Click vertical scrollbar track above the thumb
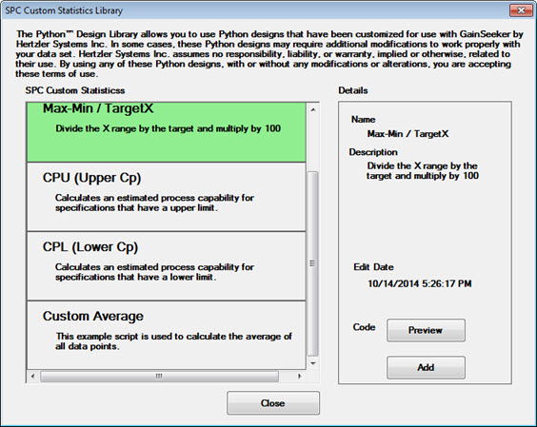 click(312, 144)
